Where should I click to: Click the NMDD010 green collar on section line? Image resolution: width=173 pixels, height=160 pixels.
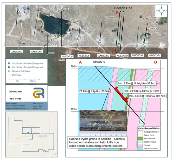pos(119,44)
